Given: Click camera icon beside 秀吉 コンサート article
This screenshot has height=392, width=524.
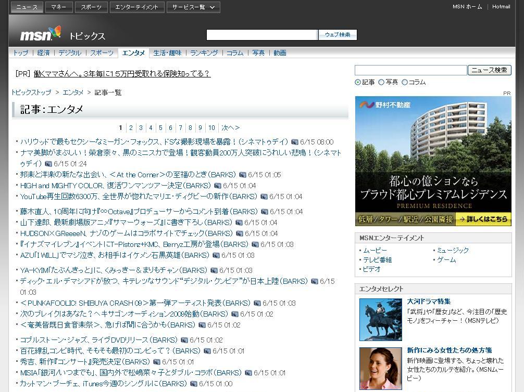Looking at the screenshot, I should coord(157,362).
